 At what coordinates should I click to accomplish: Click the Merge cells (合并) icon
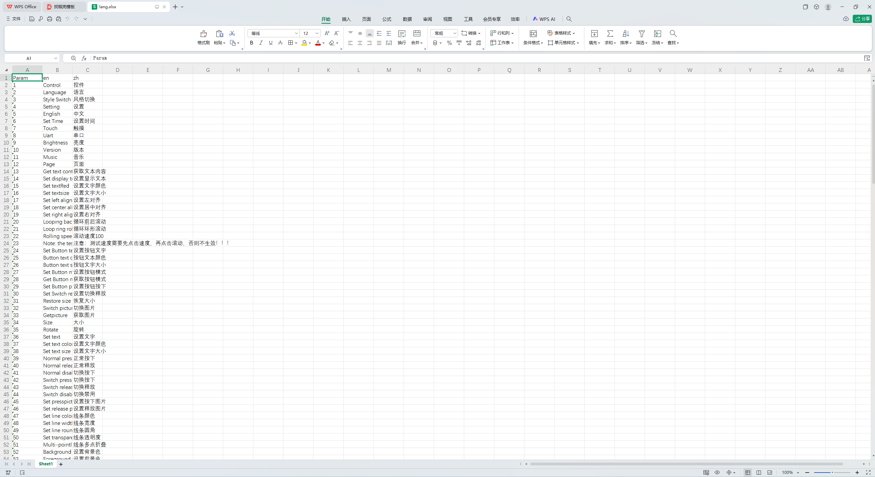[x=417, y=34]
